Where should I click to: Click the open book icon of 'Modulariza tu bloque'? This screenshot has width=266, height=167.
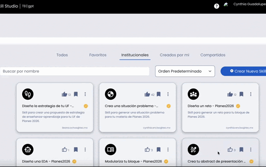111,149
